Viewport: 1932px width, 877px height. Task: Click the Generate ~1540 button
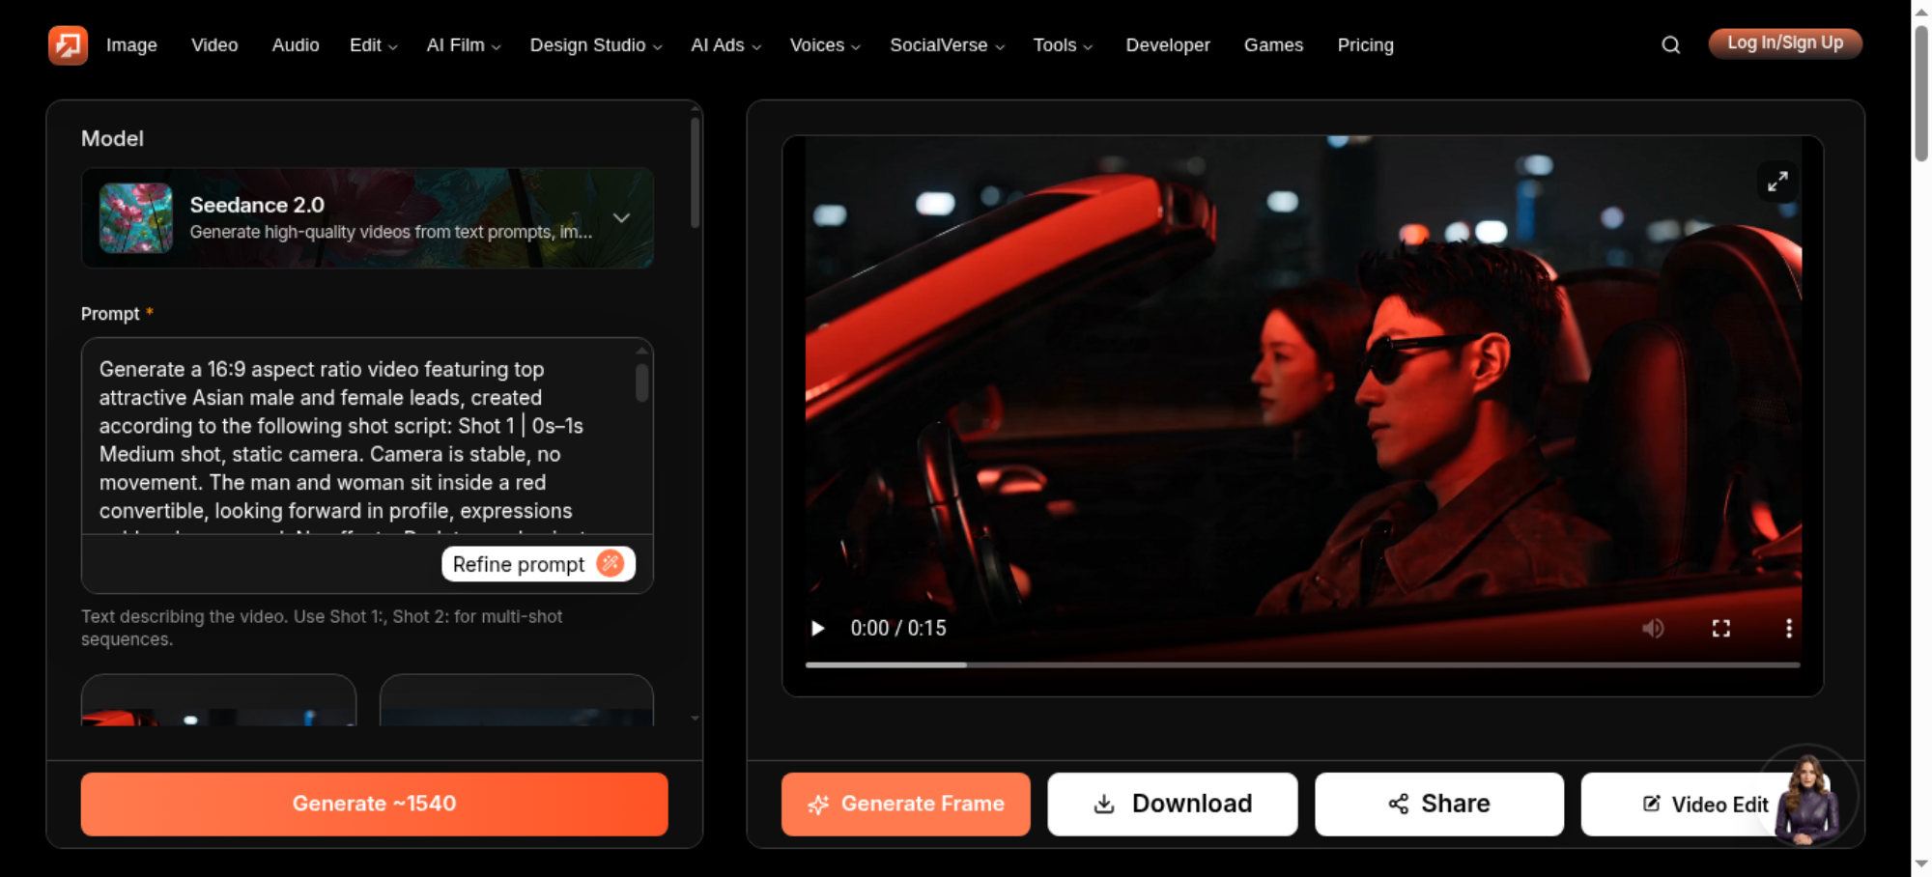pos(375,804)
